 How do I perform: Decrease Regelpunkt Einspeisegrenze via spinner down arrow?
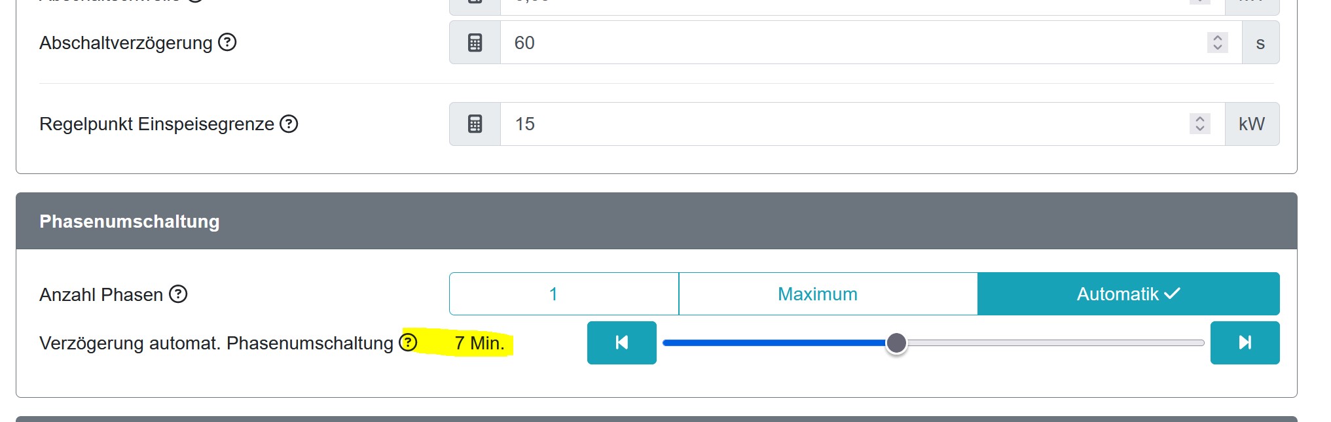click(1200, 129)
